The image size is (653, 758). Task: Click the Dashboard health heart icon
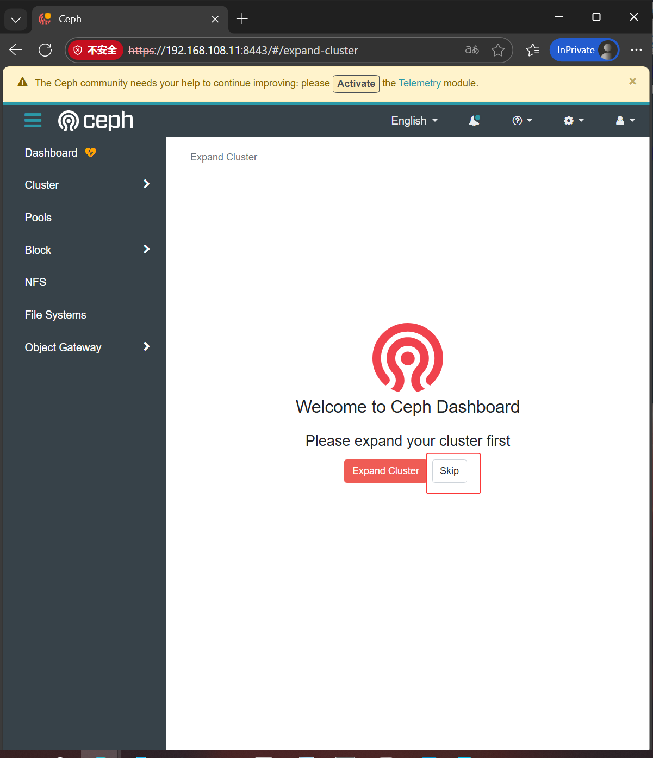click(90, 153)
